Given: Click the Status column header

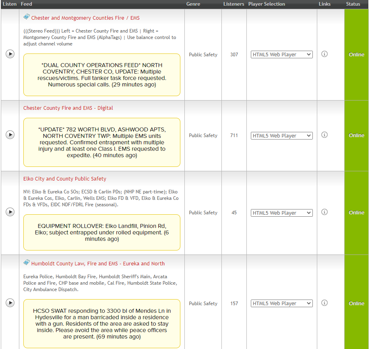Looking at the screenshot, I should pyautogui.click(x=353, y=4).
